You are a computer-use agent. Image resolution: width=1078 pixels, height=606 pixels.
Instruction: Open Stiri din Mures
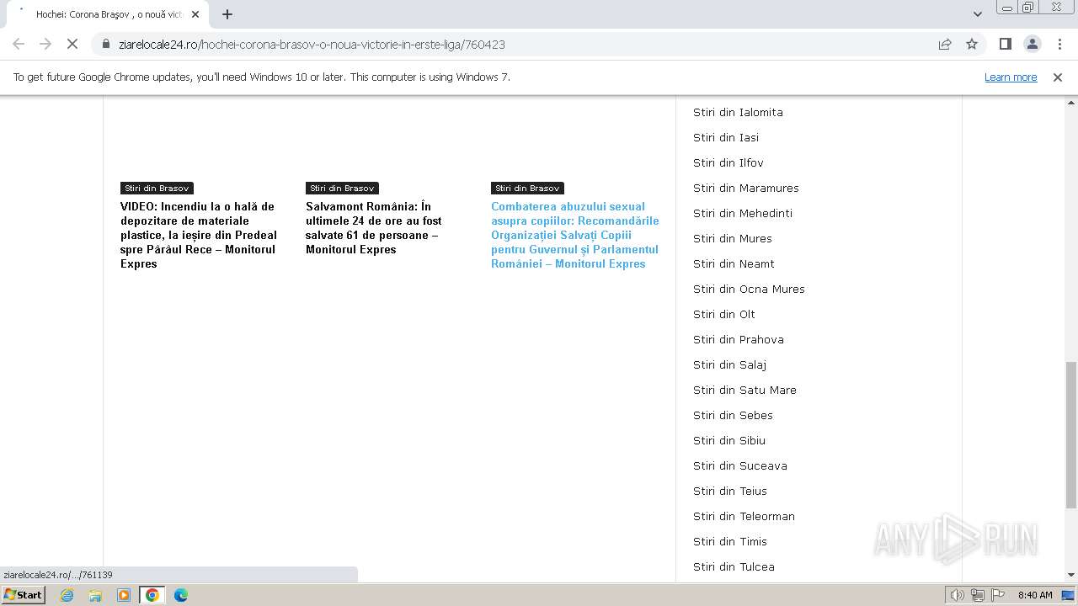tap(733, 238)
